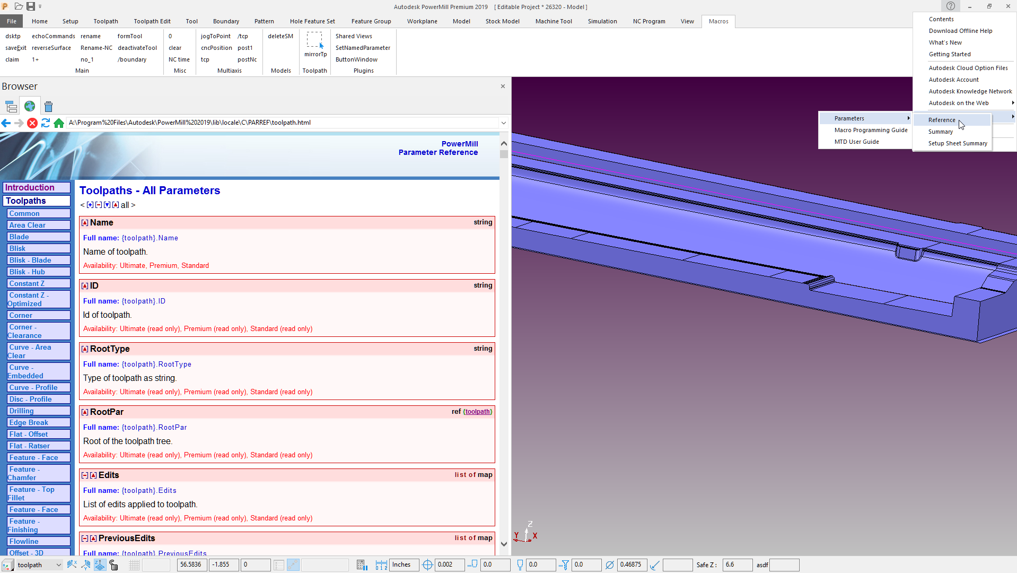
Task: Choose Macro Programming Guide menu entry
Action: [x=871, y=130]
